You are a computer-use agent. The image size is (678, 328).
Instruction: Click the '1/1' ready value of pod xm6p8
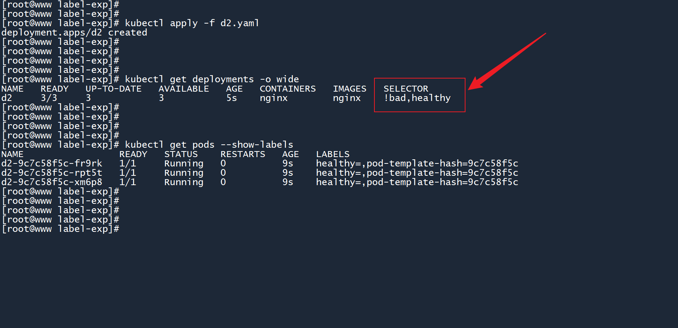128,182
